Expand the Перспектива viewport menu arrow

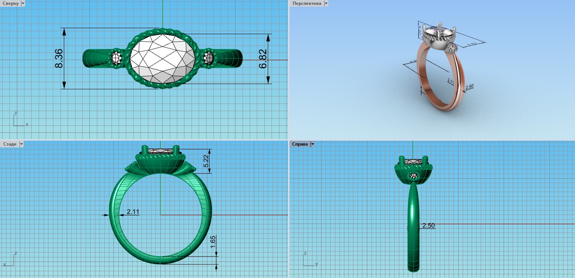(x=326, y=3)
